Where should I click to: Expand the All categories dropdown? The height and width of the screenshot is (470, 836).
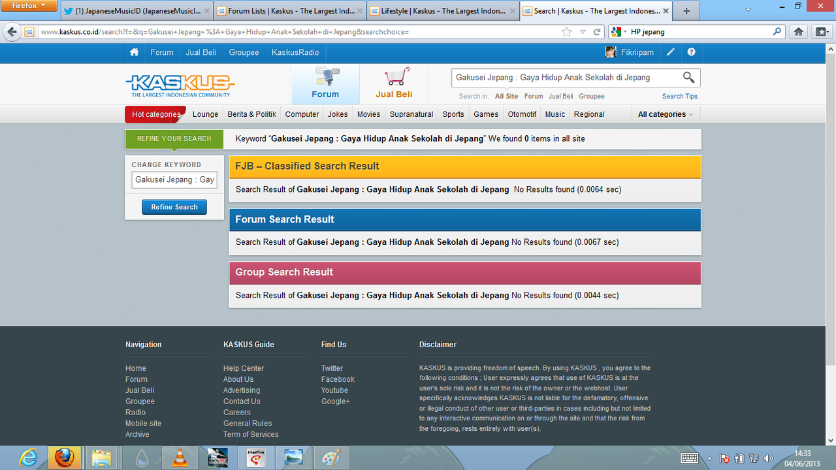[665, 114]
